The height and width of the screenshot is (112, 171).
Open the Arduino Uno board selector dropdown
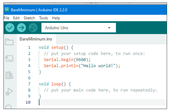[79, 28]
